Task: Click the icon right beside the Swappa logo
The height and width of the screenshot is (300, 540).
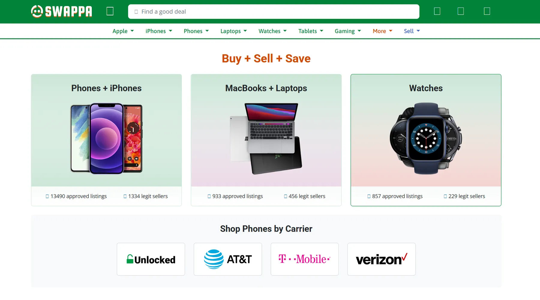Action: tap(110, 11)
